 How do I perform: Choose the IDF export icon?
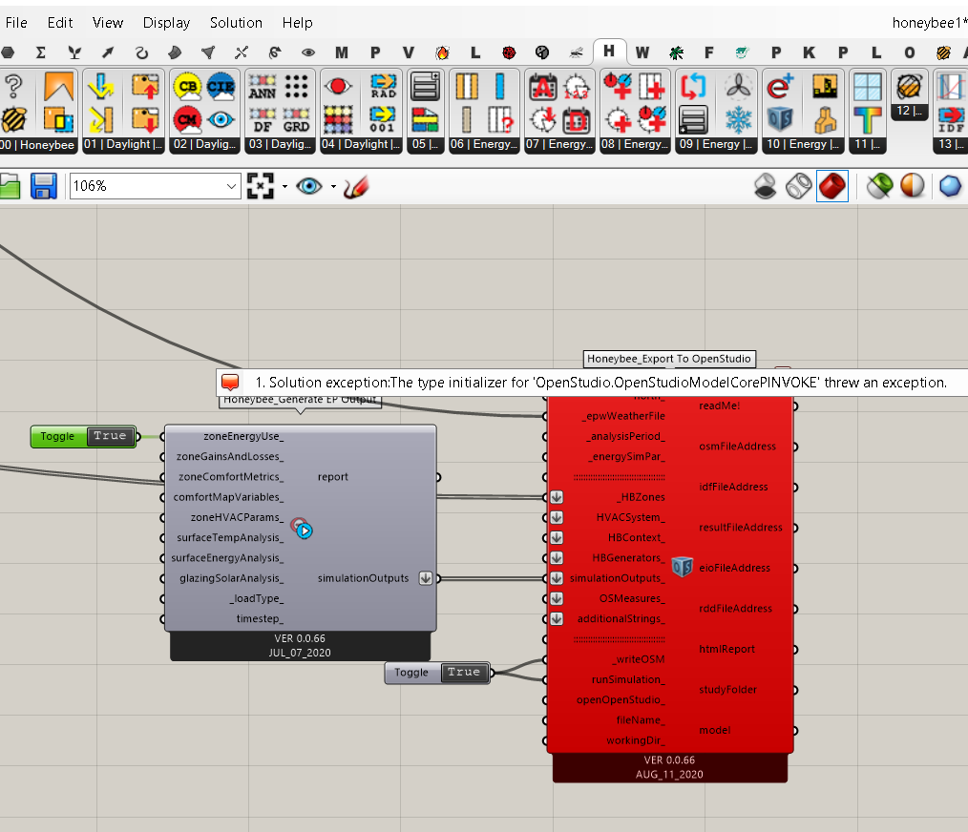[x=951, y=119]
